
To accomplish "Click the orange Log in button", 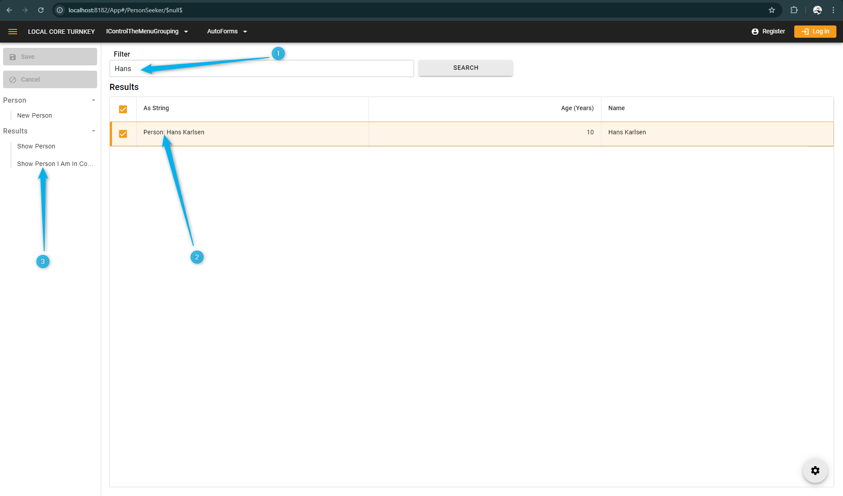I will tap(815, 32).
